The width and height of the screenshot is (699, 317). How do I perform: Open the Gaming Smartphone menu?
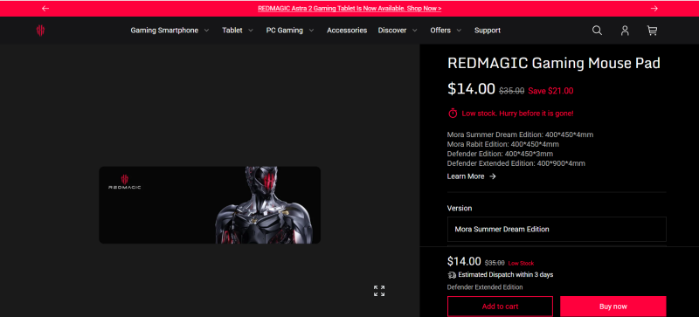coord(164,31)
